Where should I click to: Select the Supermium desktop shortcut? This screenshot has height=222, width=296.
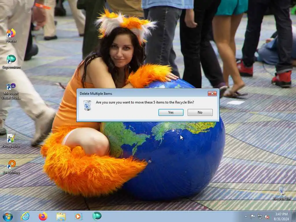pyautogui.click(x=11, y=62)
